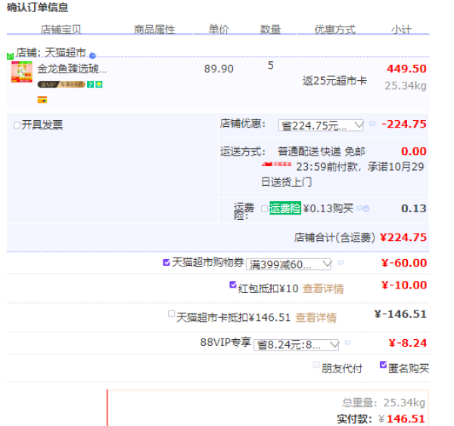Click the 店铺合计 total ¥224.75

pos(403,237)
